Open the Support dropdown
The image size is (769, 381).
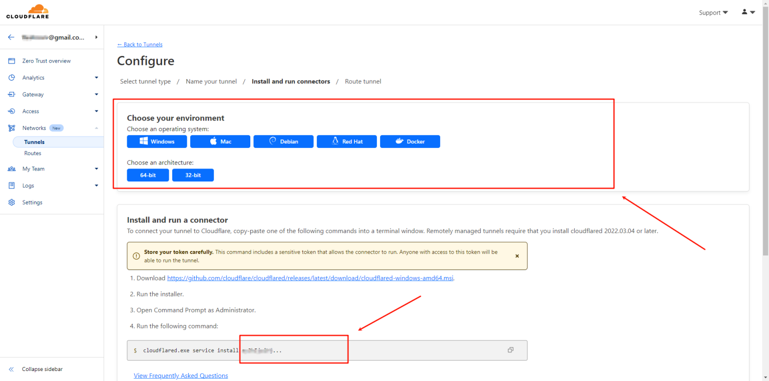[713, 12]
